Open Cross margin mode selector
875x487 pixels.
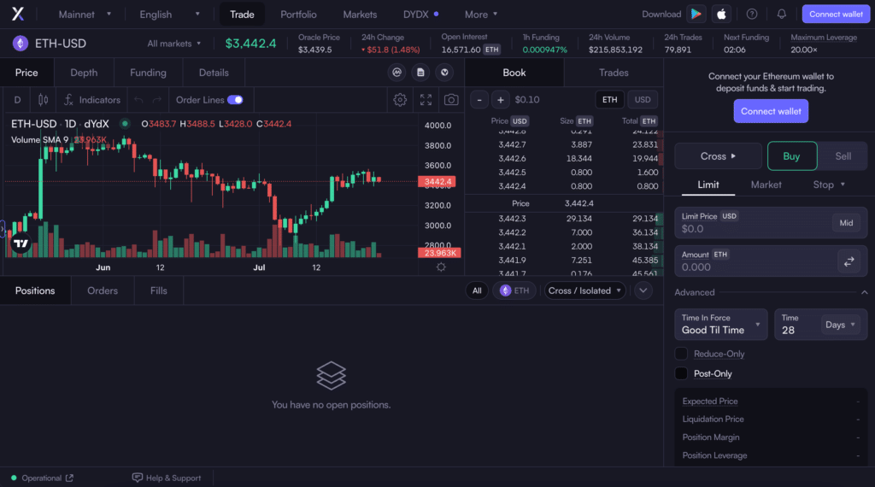[x=718, y=156]
